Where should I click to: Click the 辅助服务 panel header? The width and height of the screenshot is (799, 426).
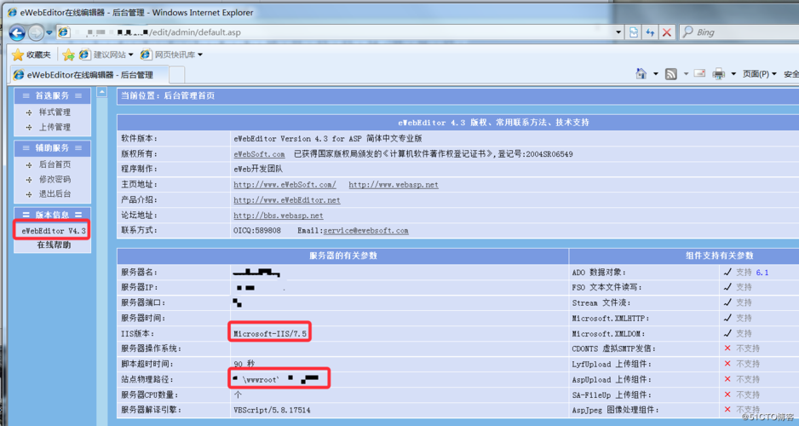[53, 148]
